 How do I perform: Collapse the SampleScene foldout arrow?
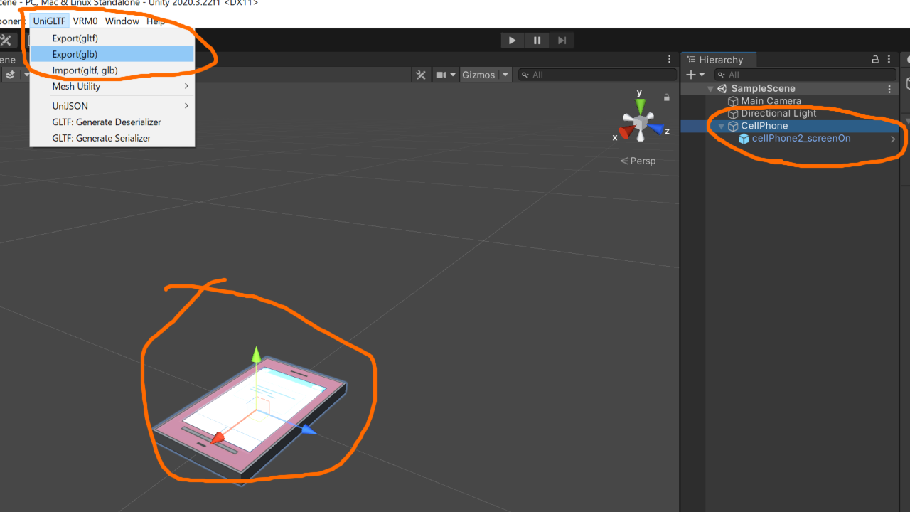710,89
